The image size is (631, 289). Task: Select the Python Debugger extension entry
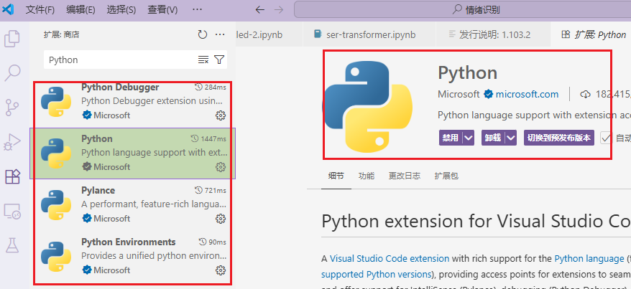coord(133,102)
